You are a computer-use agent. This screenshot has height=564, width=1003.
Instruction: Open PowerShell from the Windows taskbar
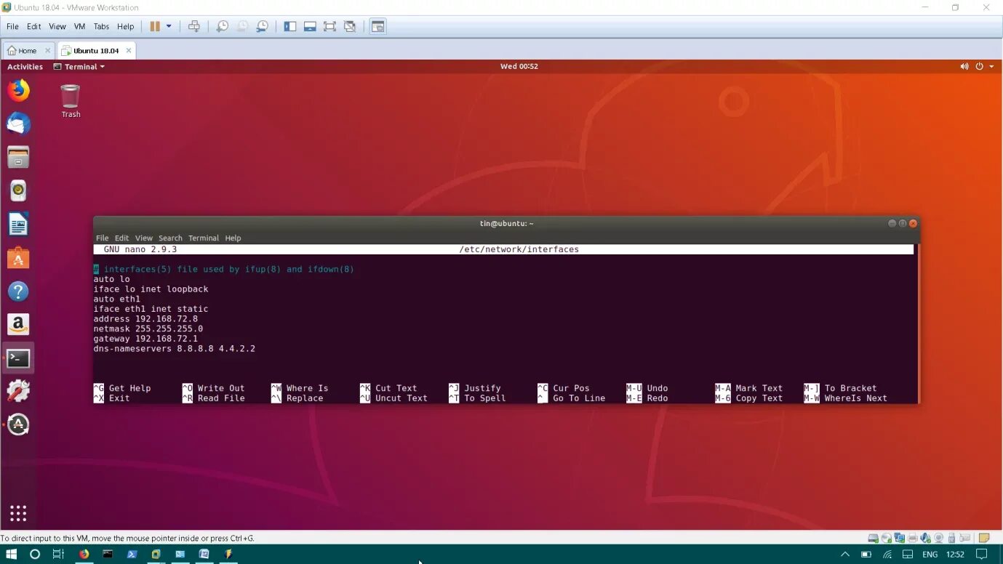click(132, 555)
